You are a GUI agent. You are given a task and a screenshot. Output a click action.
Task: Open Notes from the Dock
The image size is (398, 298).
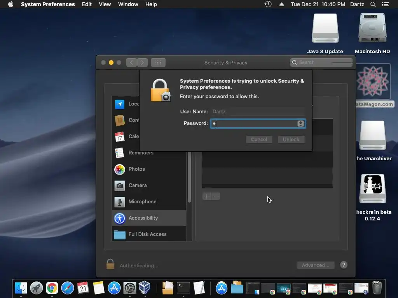point(98,288)
